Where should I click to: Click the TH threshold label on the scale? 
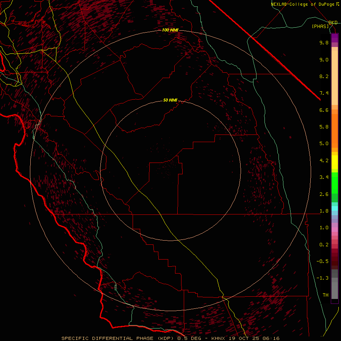[x=325, y=295]
